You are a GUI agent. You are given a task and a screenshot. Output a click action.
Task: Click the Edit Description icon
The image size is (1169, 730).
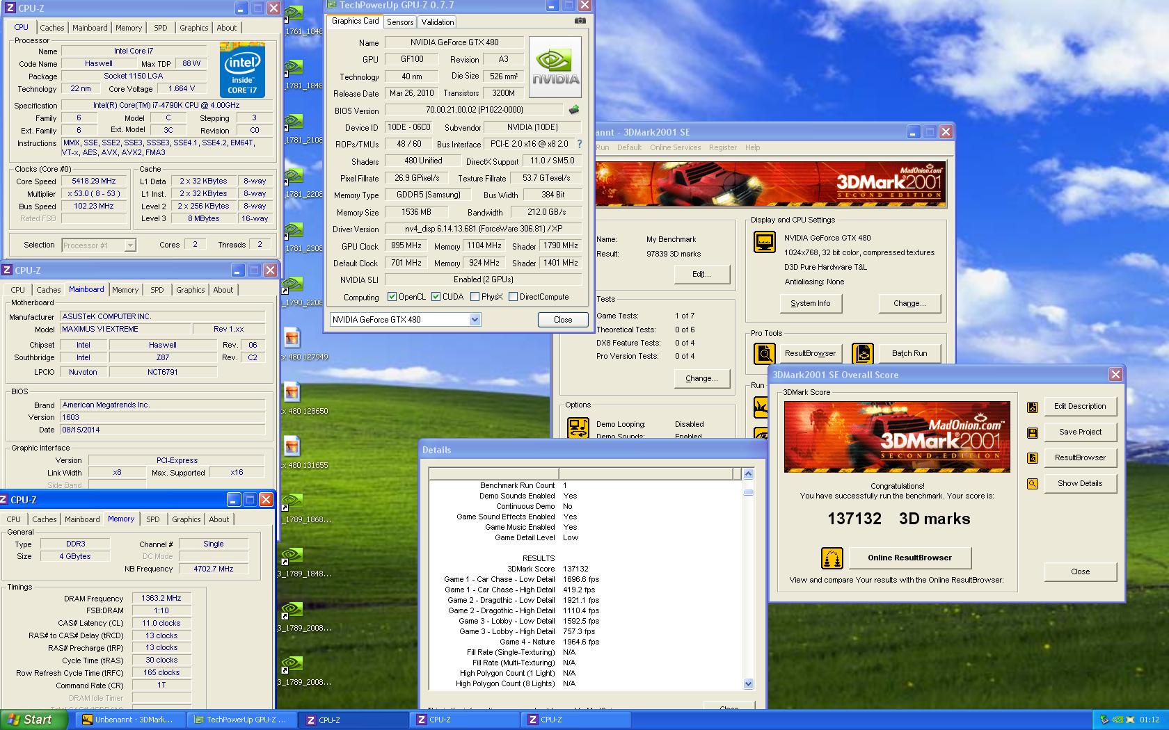tap(1033, 407)
